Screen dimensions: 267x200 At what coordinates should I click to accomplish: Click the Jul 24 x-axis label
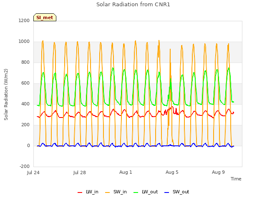click(x=33, y=172)
